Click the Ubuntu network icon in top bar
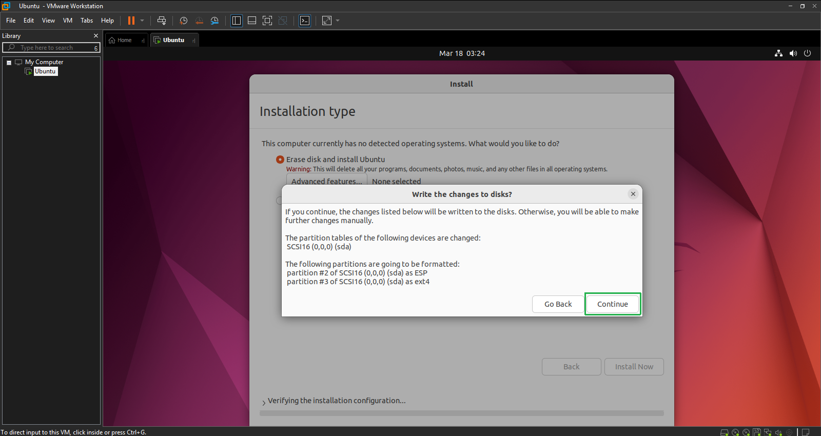Image resolution: width=821 pixels, height=436 pixels. coord(779,53)
